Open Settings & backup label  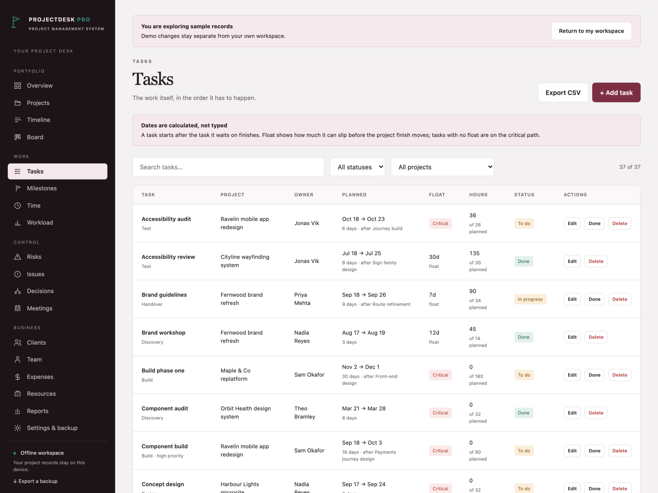(x=52, y=428)
